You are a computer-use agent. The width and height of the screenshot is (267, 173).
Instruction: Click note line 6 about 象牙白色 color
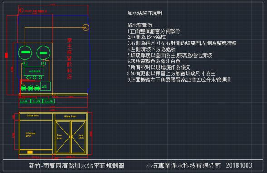click(x=154, y=61)
